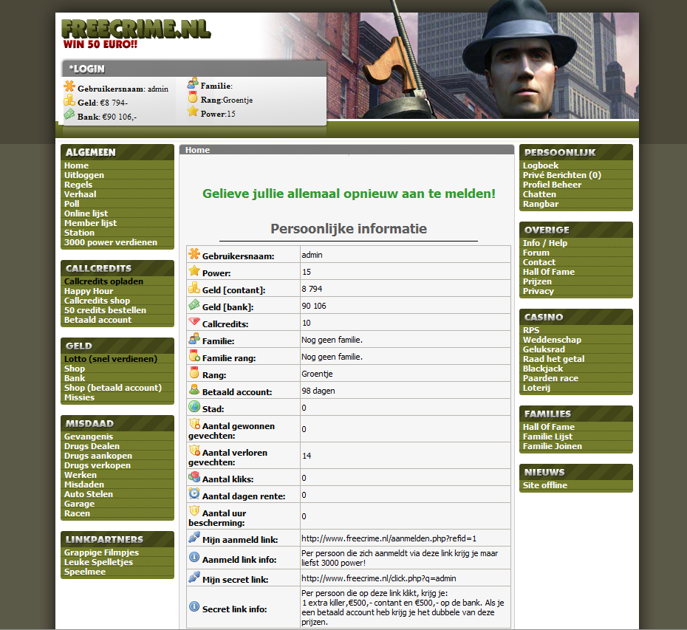The height and width of the screenshot is (630, 687).
Task: Open the Regels page
Action: click(x=78, y=185)
